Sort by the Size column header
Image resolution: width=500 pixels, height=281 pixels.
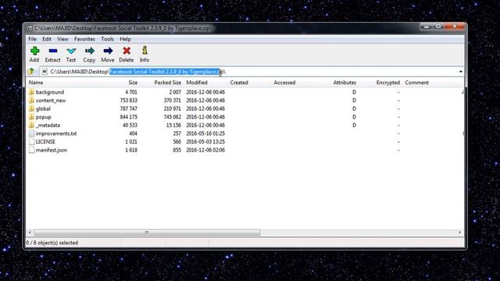(x=133, y=83)
